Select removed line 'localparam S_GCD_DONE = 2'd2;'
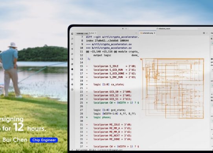The height and width of the screenshot is (153, 213). click(x=115, y=73)
